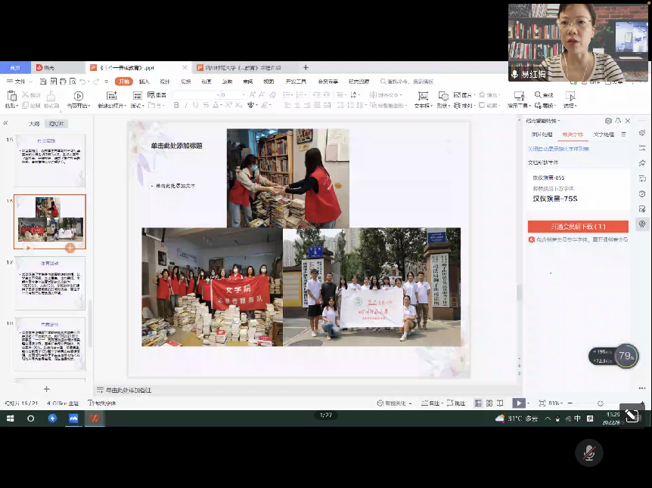Insert a text box from ribbon

point(423,97)
